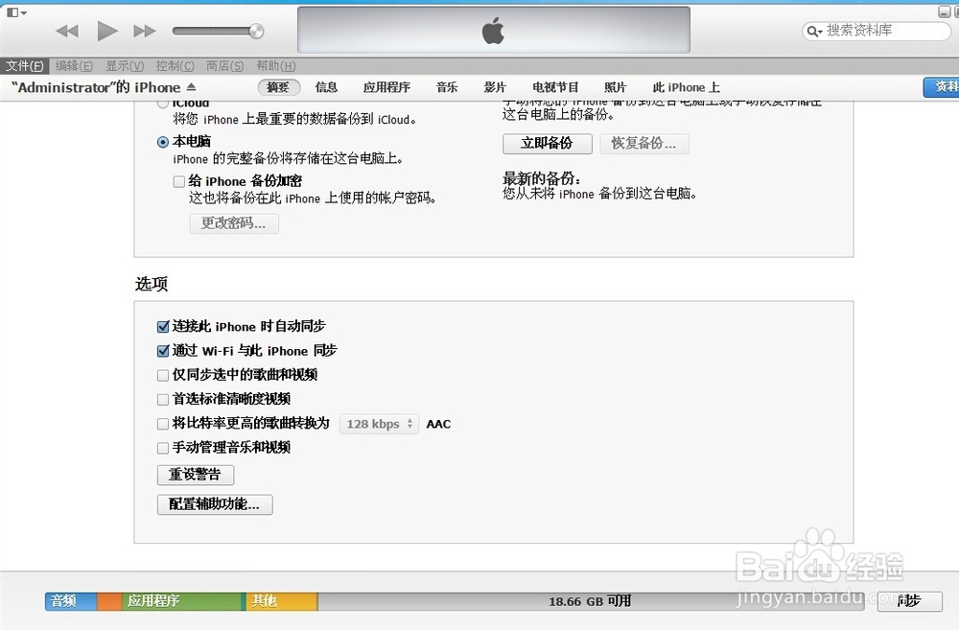The image size is (959, 630).
Task: Open the 文件(F) menu
Action: point(25,66)
